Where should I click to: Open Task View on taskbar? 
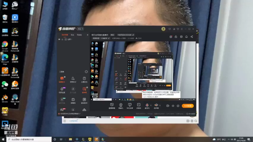point(61,139)
